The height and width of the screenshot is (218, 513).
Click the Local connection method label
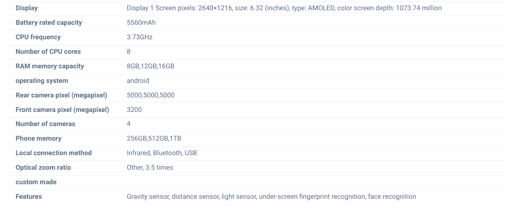coord(53,153)
